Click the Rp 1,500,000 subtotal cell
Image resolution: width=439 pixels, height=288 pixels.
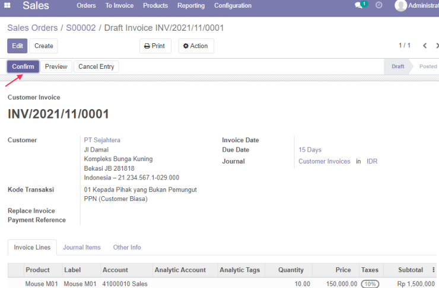click(416, 284)
